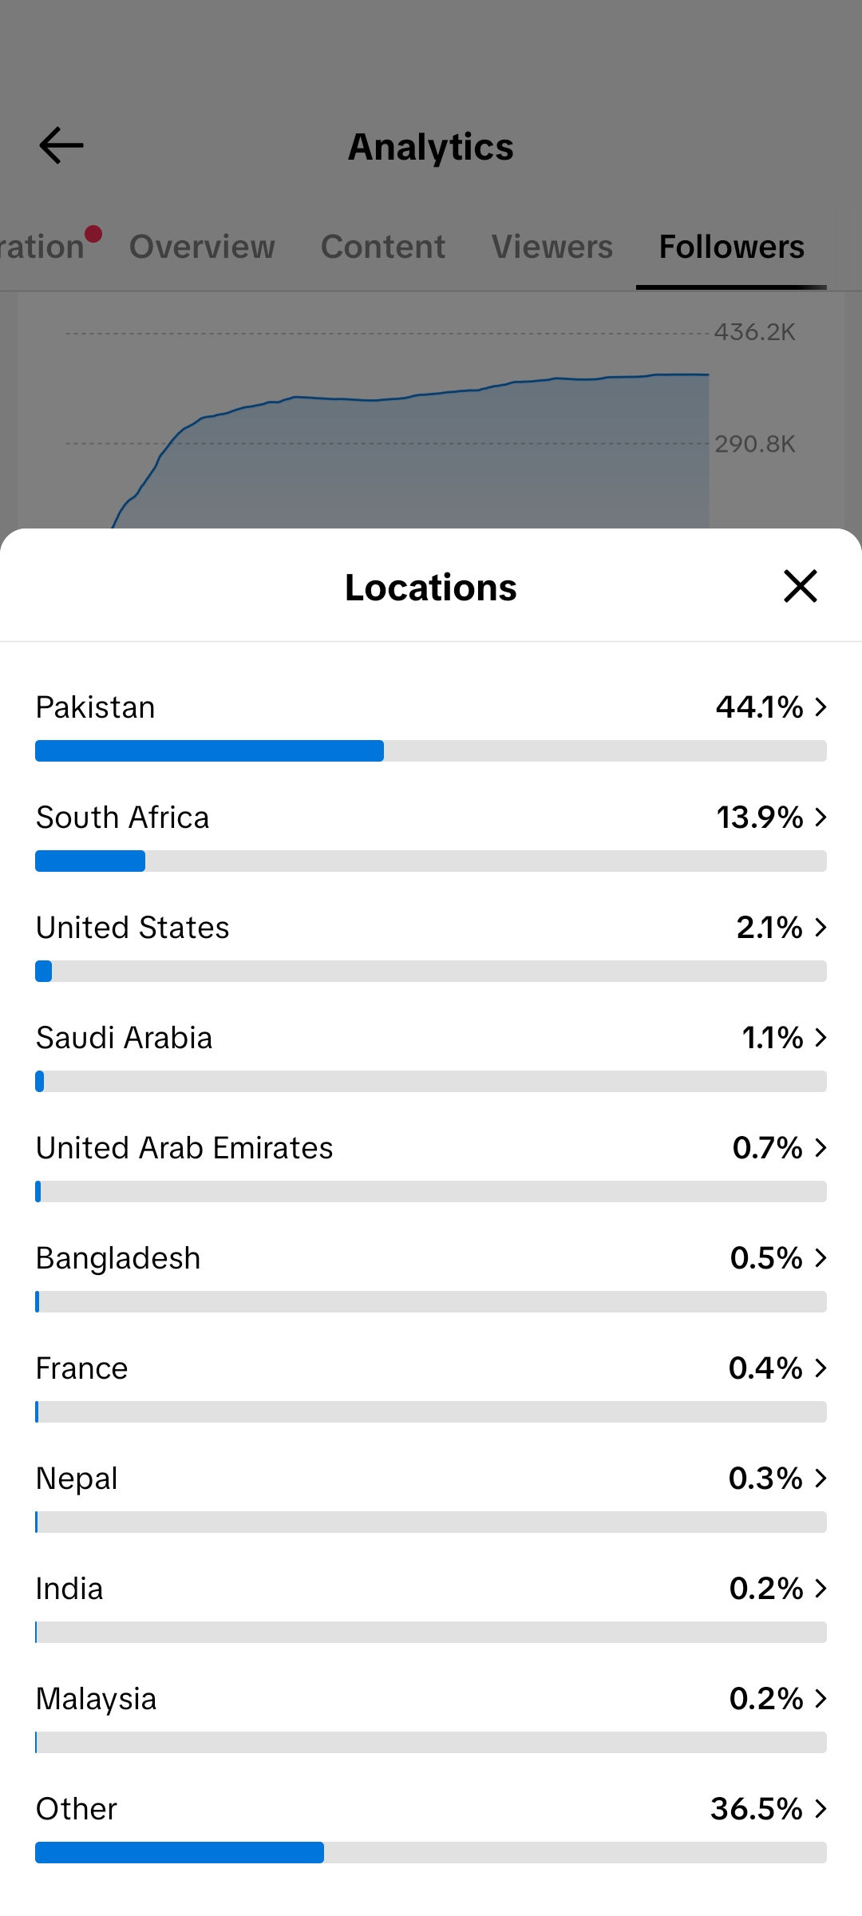
Task: Open France details chevron
Action: point(820,1368)
